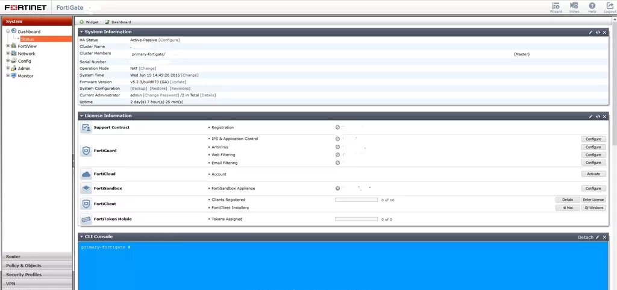Expand the FortiView tree node
617x290 pixels.
click(8, 46)
